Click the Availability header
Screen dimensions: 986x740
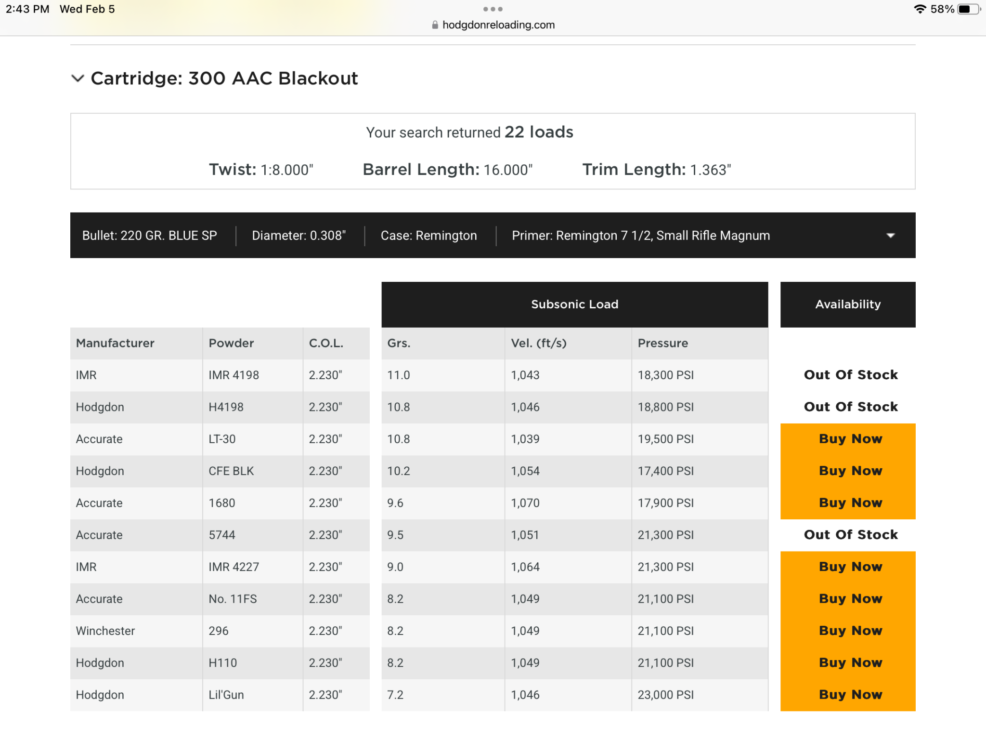[x=848, y=304]
